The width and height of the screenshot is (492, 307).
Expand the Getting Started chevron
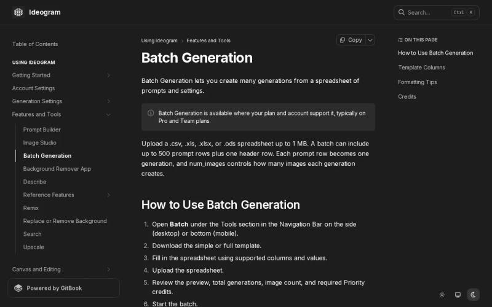(109, 75)
